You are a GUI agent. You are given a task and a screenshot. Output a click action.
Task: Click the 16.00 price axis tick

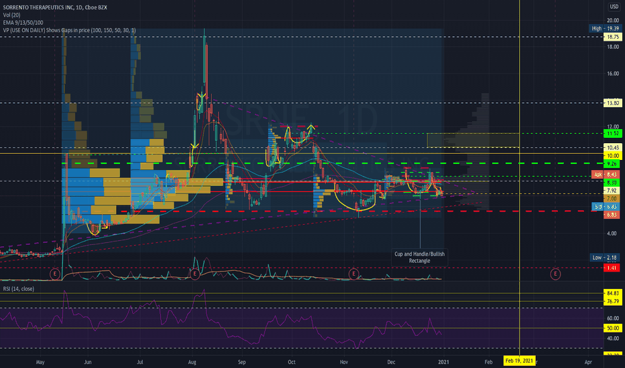point(613,74)
